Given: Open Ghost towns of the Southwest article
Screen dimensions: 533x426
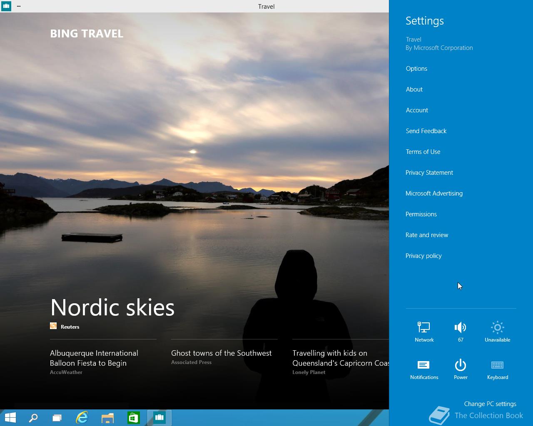Looking at the screenshot, I should [x=221, y=353].
